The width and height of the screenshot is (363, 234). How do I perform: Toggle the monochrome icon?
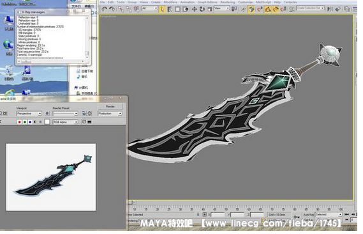pyautogui.click(x=40, y=122)
